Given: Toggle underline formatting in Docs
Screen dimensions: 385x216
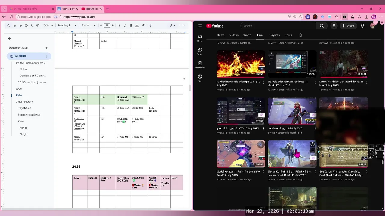Looking at the screenshot, I should (x=131, y=25).
